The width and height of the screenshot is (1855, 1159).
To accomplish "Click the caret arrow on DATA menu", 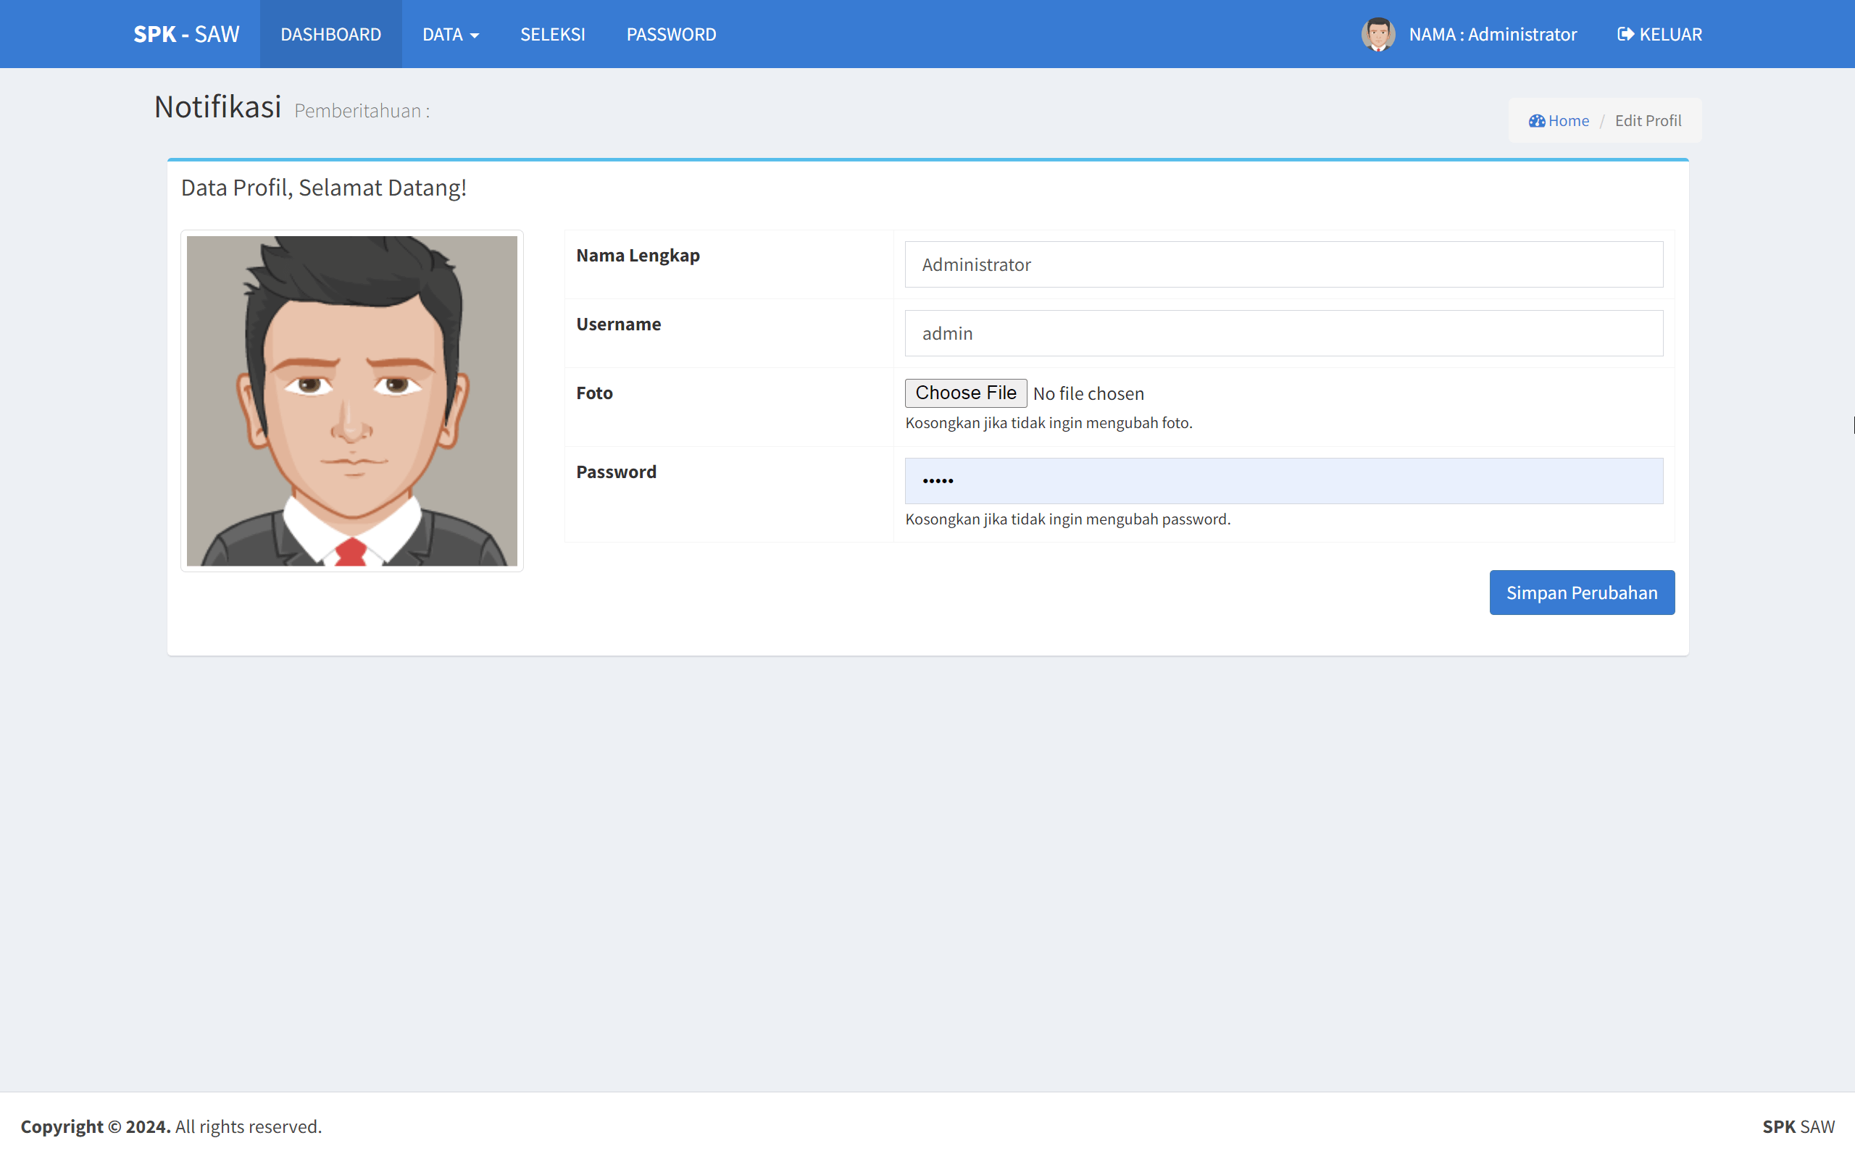I will click(x=475, y=35).
